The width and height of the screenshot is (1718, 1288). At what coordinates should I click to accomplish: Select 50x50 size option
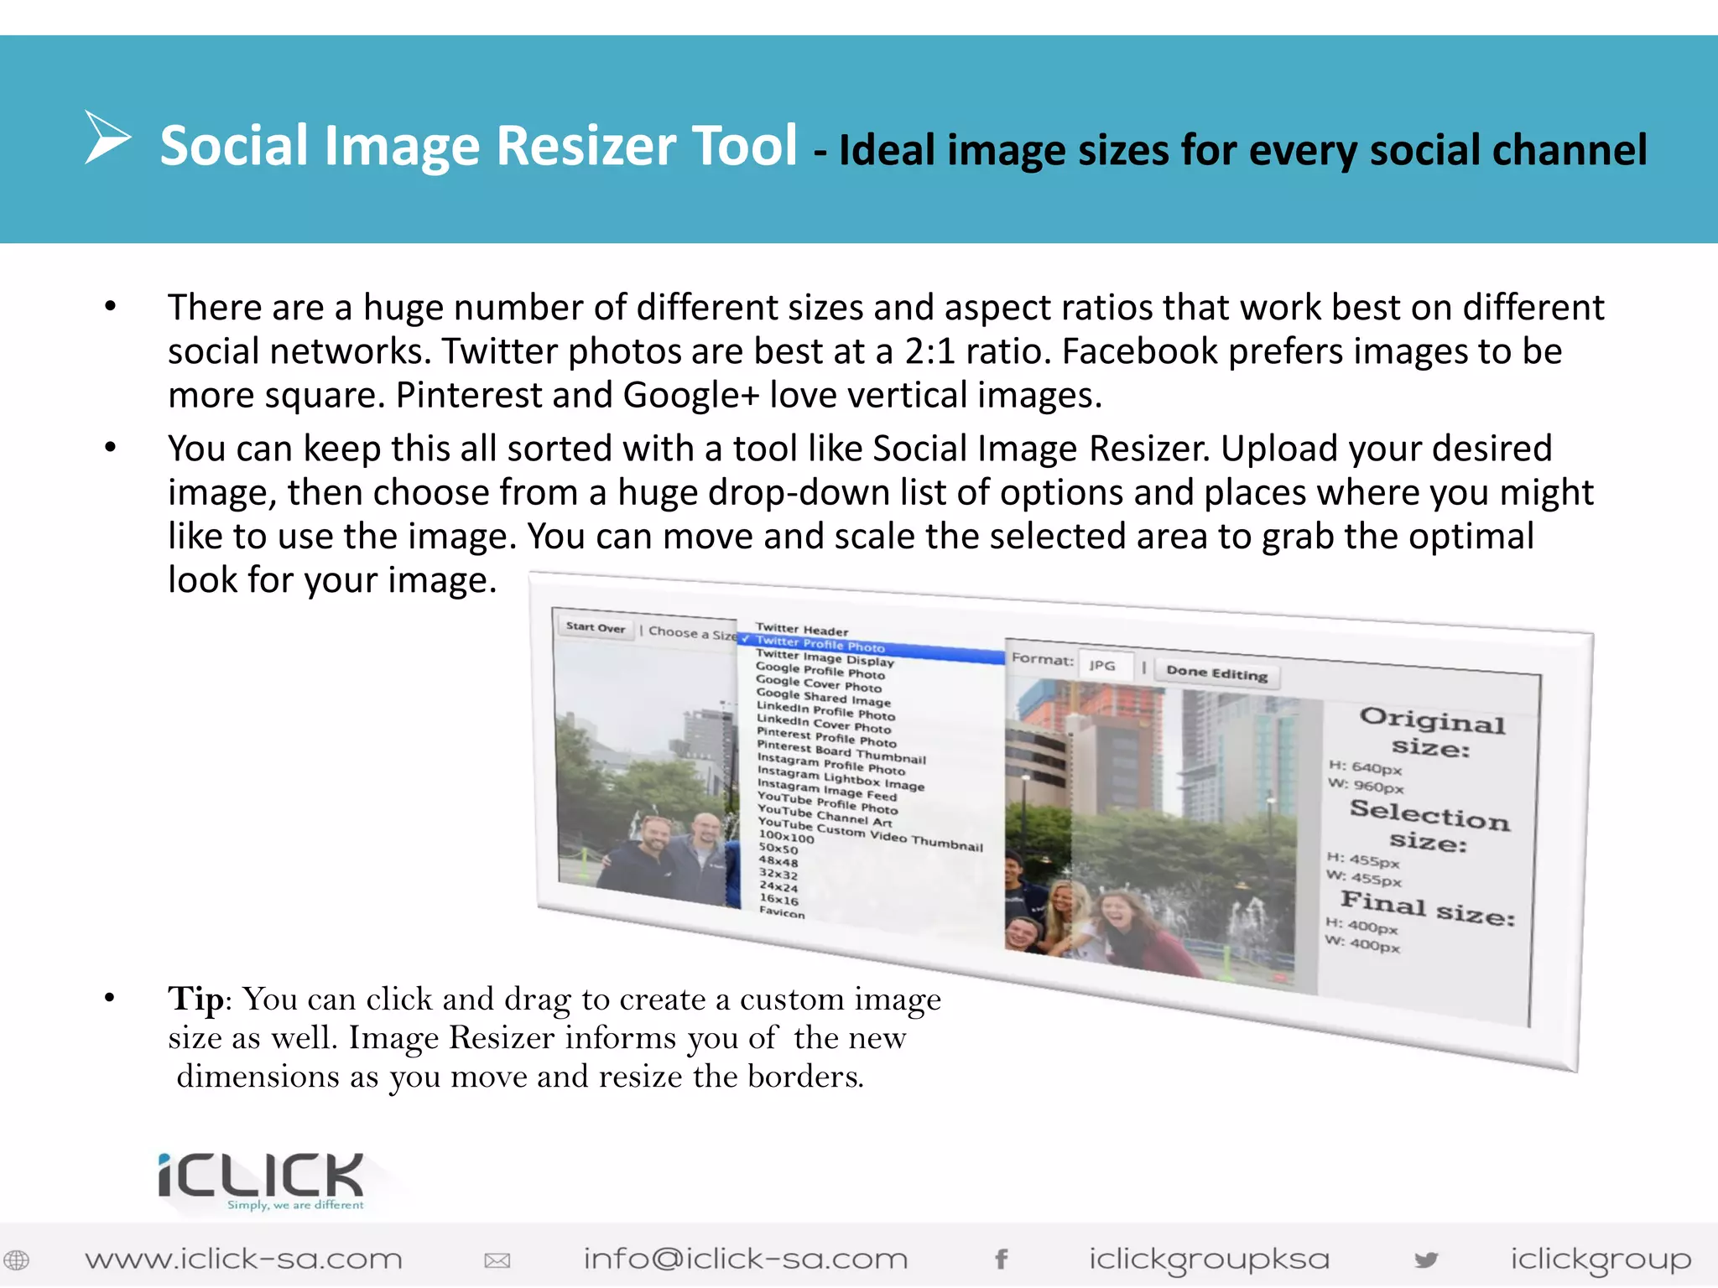point(778,849)
